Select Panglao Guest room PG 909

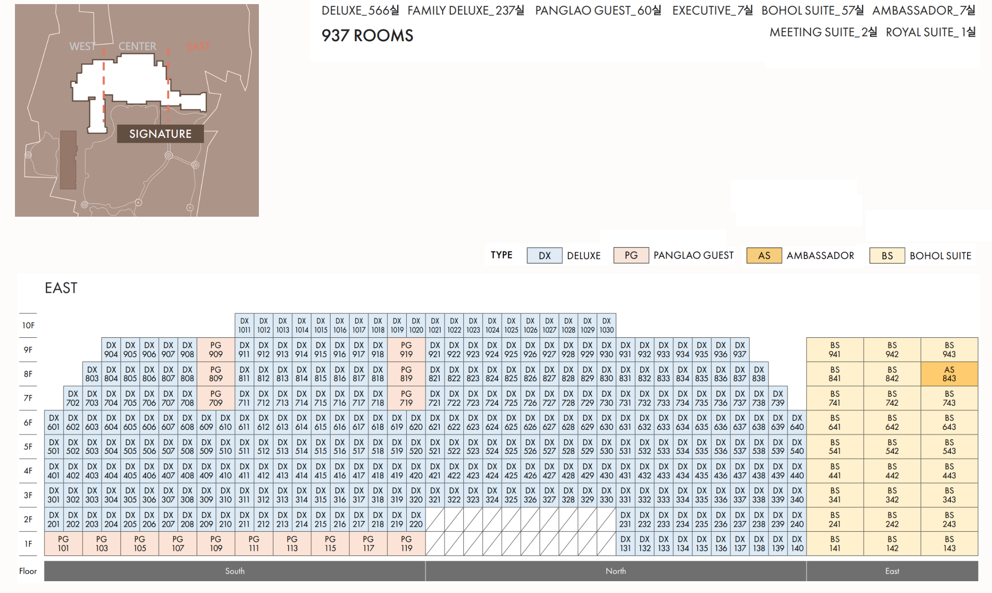pyautogui.click(x=216, y=350)
